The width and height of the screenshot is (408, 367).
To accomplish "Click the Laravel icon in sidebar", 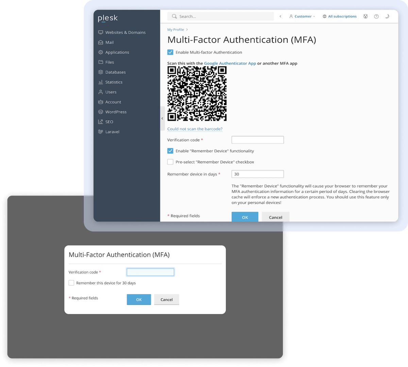I will coord(101,132).
